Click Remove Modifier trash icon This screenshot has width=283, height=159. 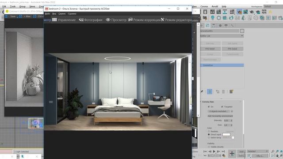point(223,91)
